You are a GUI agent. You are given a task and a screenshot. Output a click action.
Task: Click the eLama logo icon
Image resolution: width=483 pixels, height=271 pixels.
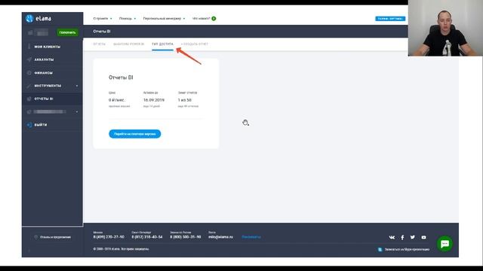click(29, 18)
